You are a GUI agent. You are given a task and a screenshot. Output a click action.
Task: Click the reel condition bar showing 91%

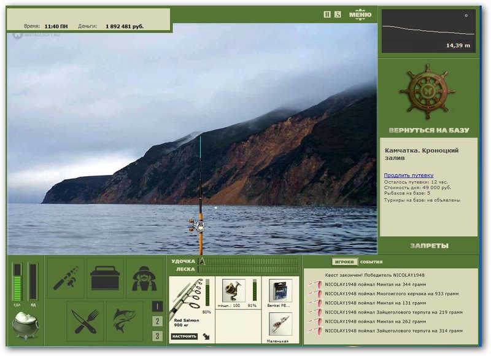[254, 290]
